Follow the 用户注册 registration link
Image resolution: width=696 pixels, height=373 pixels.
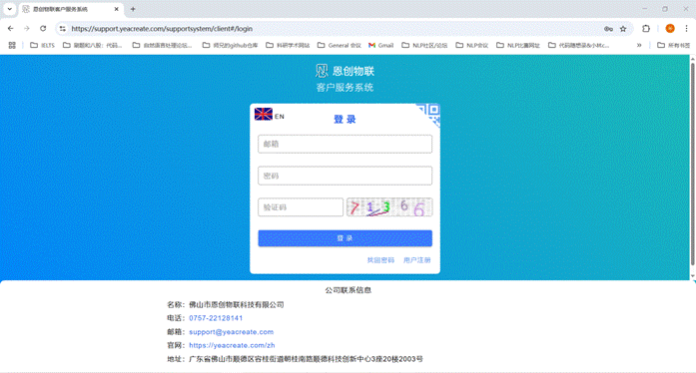(416, 260)
